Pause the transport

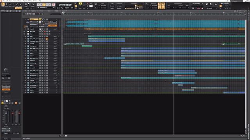47,5
